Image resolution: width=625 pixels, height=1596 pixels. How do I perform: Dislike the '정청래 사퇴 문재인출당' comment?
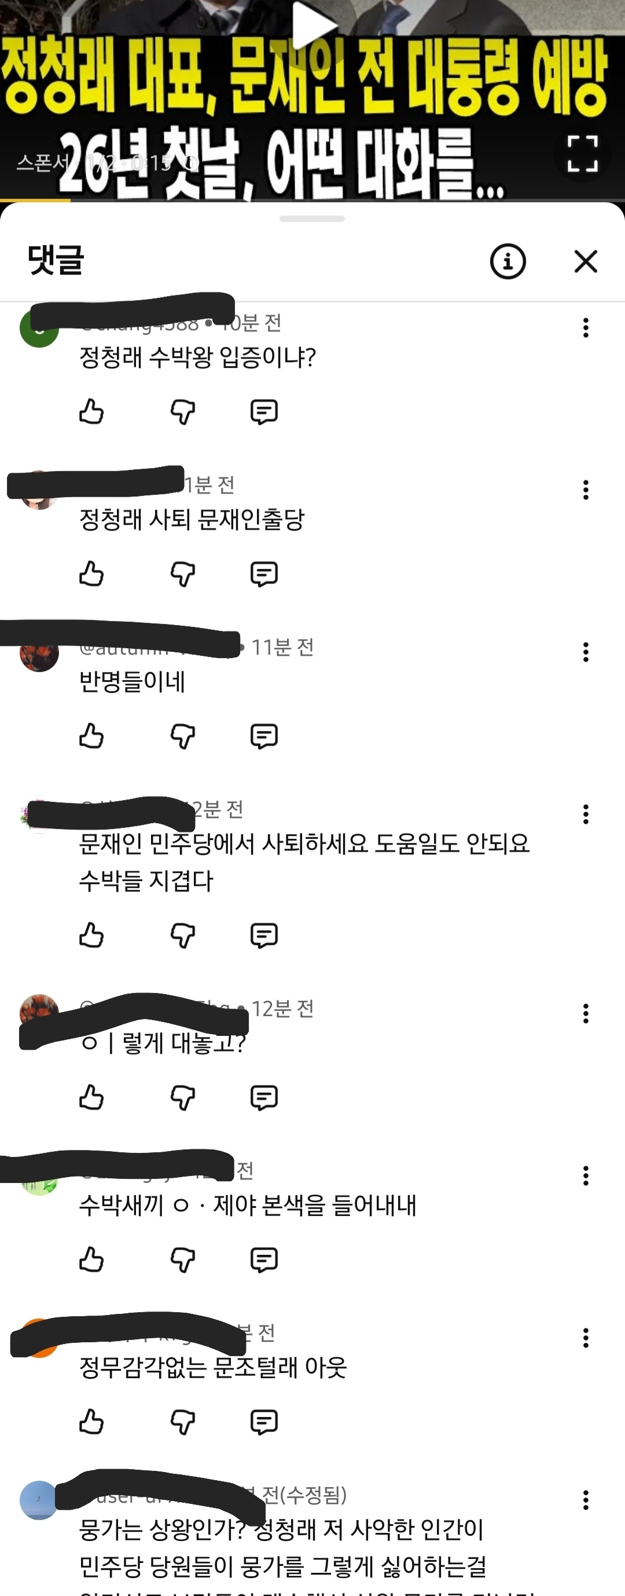(182, 574)
